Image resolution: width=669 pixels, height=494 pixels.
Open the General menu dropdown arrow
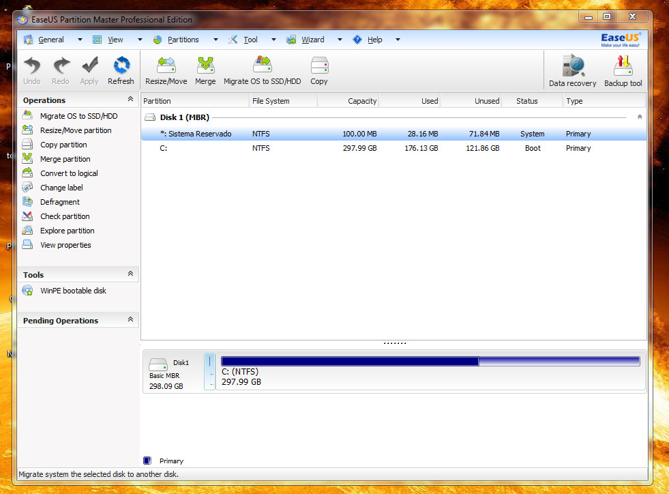pyautogui.click(x=80, y=40)
